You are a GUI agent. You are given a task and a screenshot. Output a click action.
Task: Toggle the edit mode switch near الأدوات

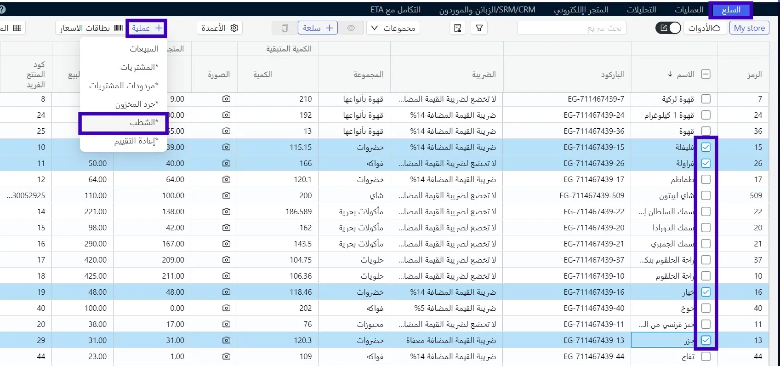tap(668, 28)
